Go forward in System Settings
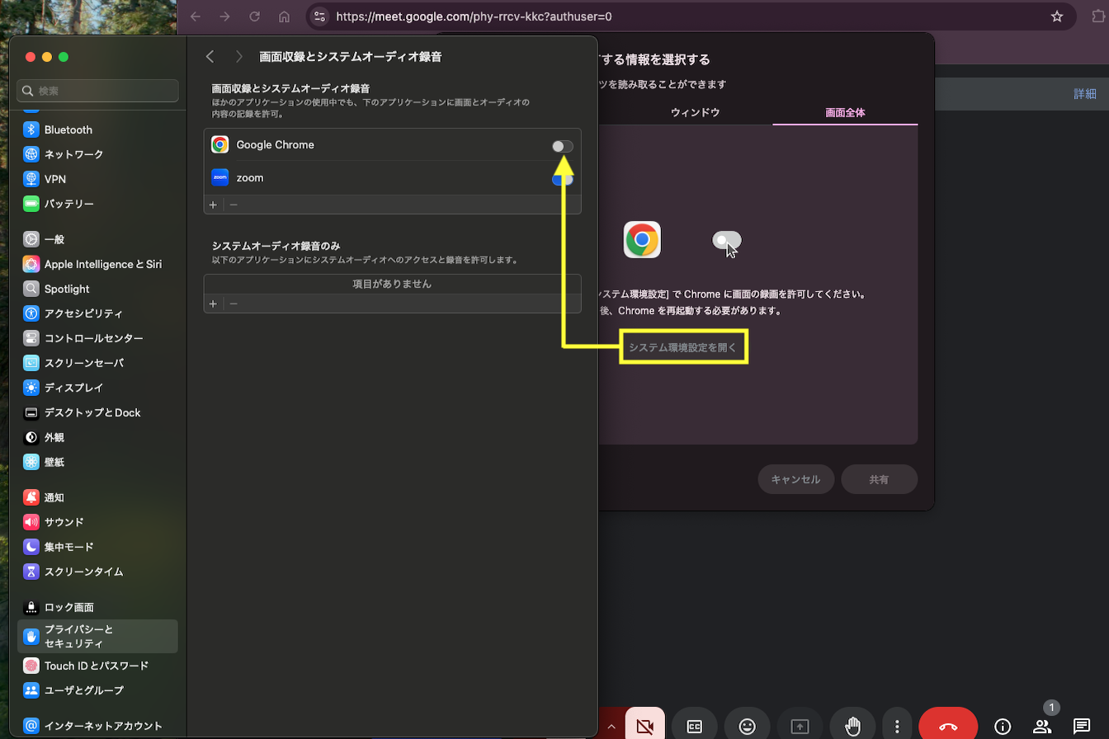Screen dimensions: 1109x739 (239, 57)
